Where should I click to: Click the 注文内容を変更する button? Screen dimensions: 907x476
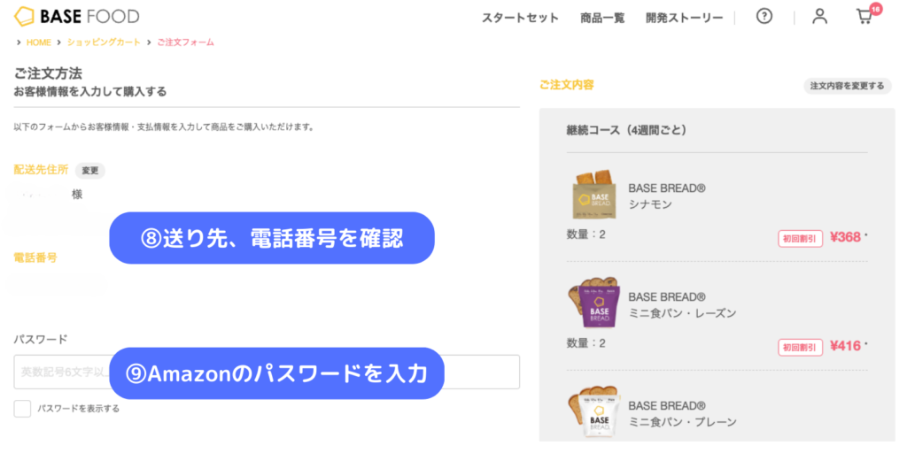tap(847, 86)
